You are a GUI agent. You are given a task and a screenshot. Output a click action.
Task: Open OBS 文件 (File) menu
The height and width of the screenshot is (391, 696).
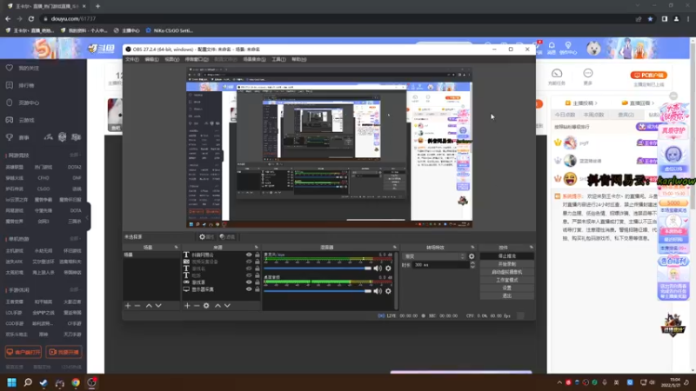(x=132, y=59)
